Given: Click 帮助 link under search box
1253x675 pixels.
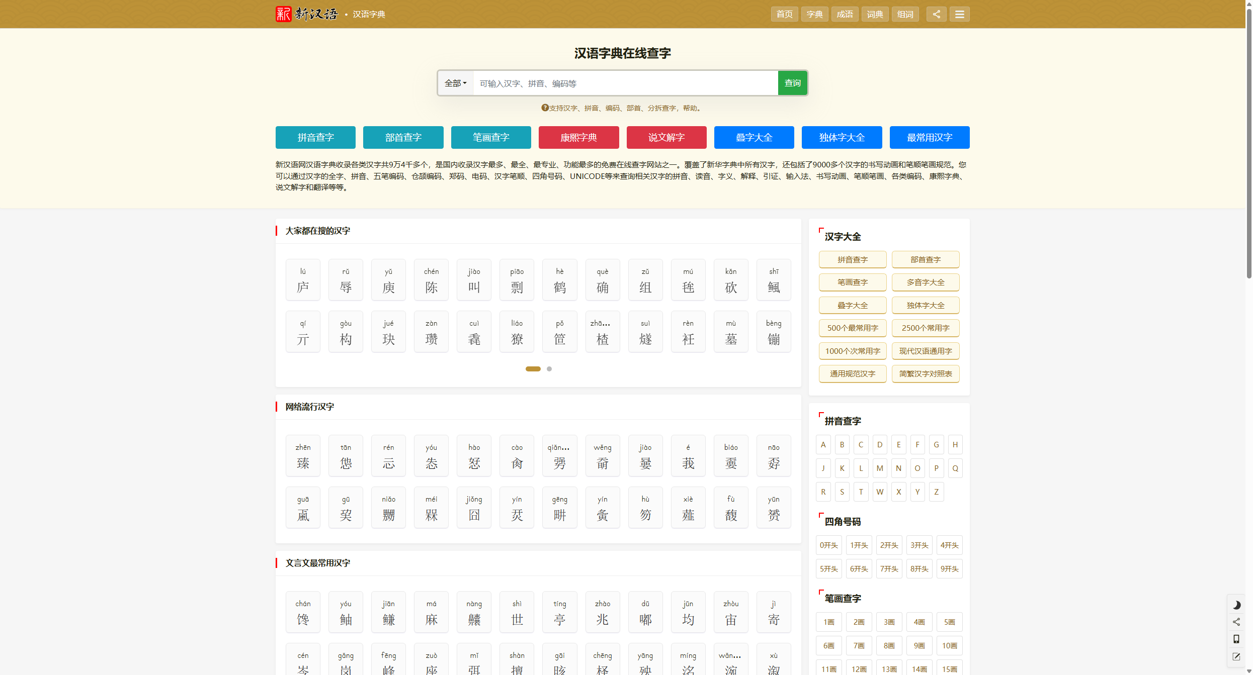Looking at the screenshot, I should 690,108.
